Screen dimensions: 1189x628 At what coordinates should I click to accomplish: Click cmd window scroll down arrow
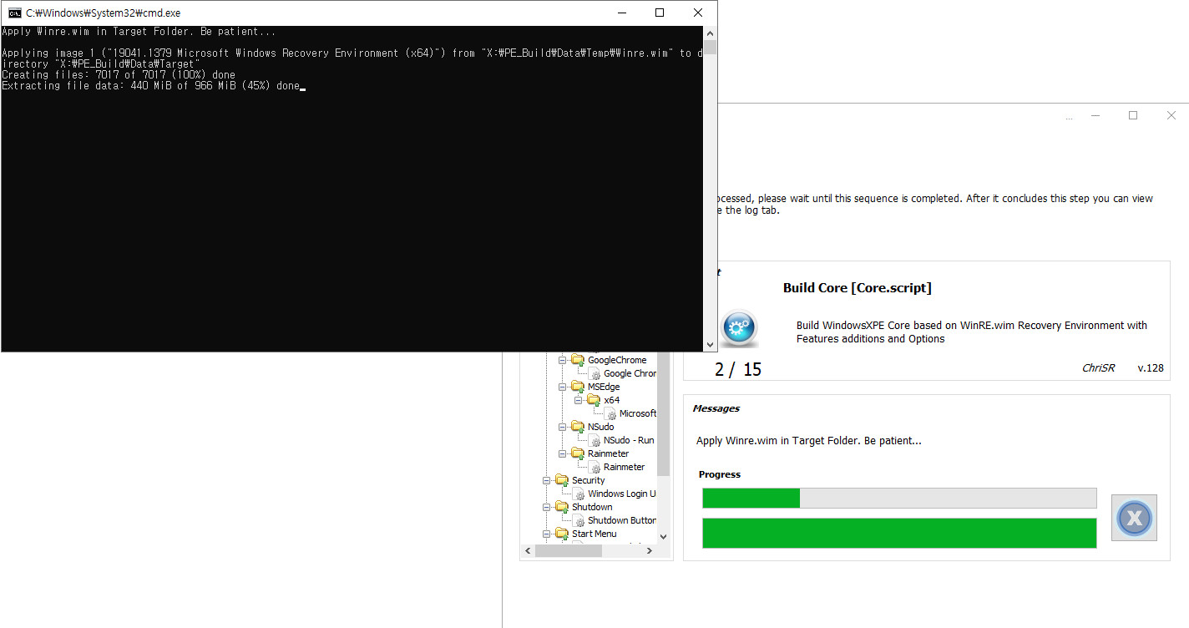pos(711,344)
